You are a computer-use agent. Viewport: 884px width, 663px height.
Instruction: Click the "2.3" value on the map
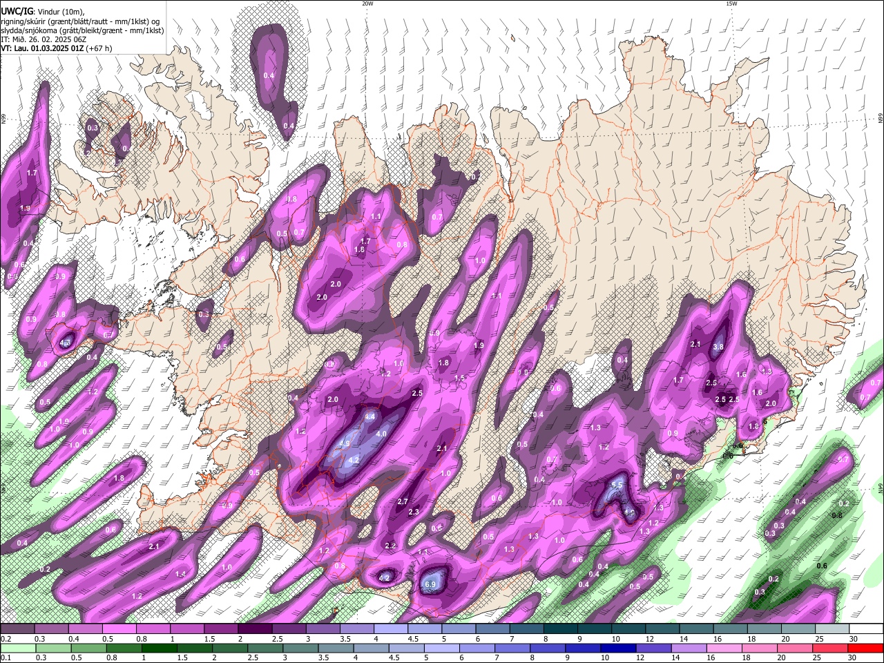point(414,512)
